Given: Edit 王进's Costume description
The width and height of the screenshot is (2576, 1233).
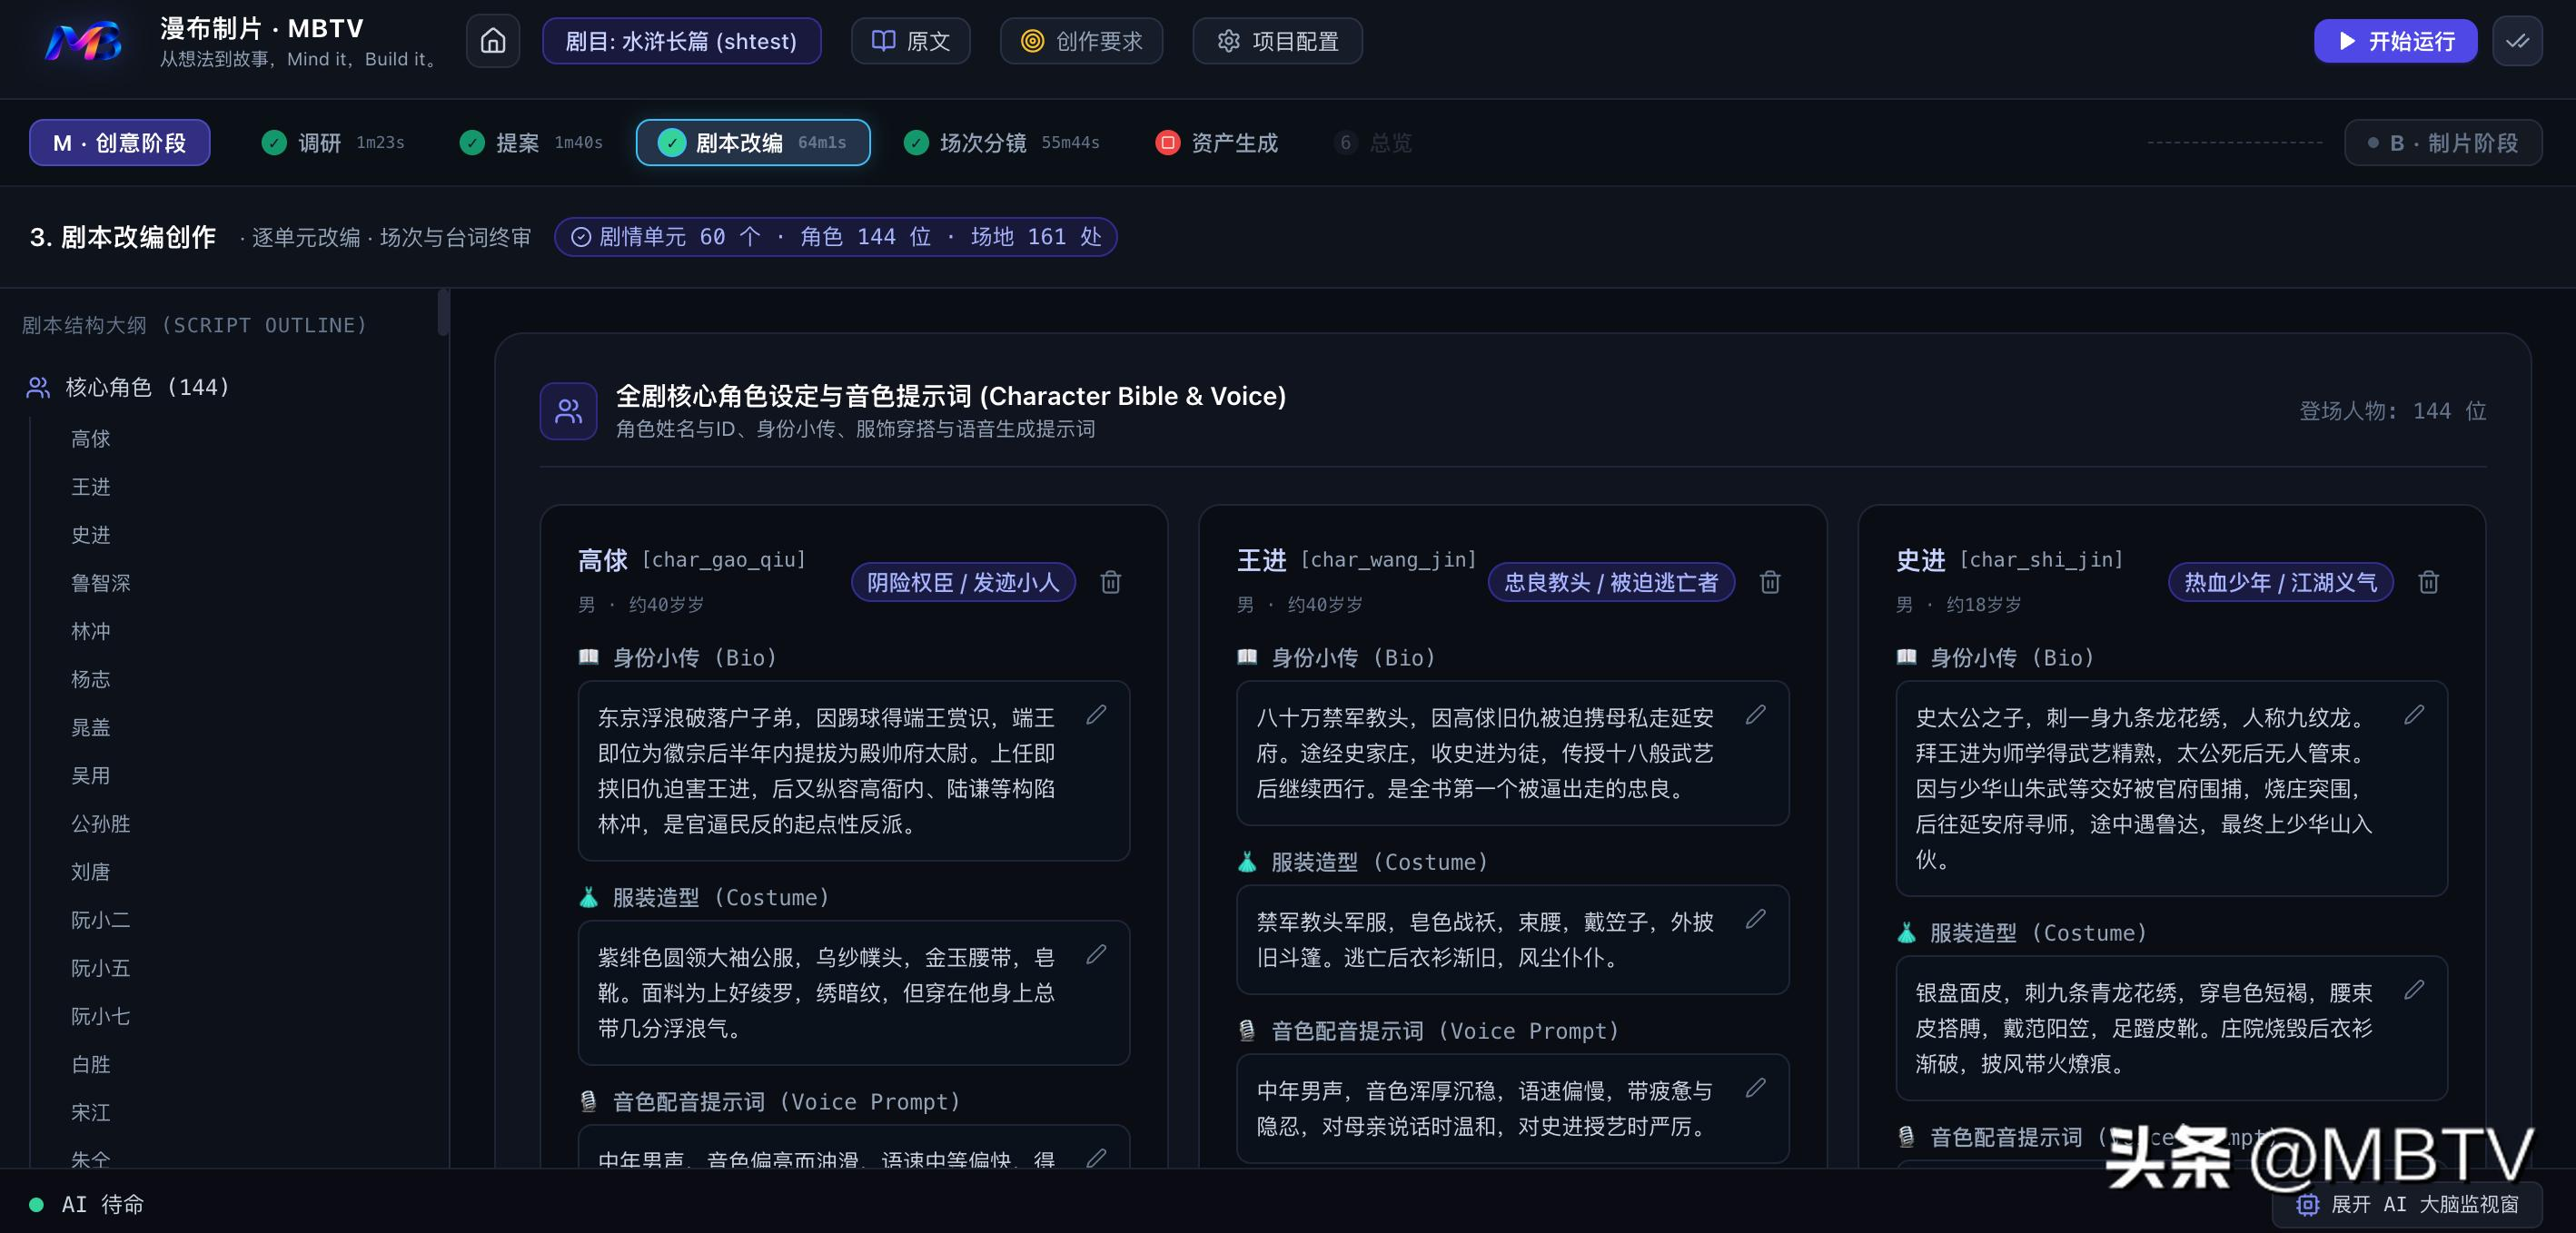Looking at the screenshot, I should (1755, 918).
